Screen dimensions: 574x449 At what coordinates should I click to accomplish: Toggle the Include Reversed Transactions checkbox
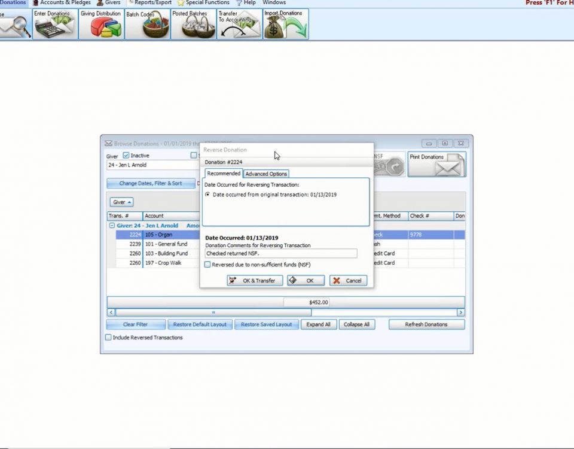109,338
